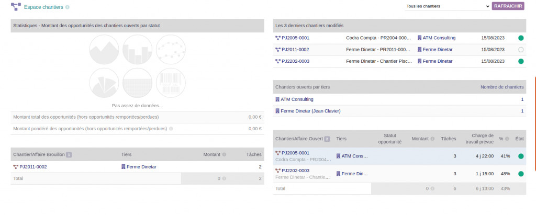Click the empty status circle for PJ2011-0002

pyautogui.click(x=521, y=50)
